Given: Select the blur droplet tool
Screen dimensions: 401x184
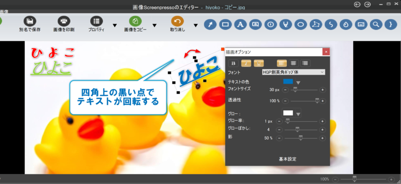Looking at the screenshot, I should [346, 25].
